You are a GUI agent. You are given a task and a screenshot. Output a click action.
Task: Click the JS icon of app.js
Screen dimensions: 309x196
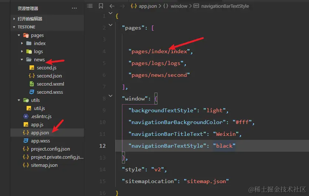click(x=26, y=124)
